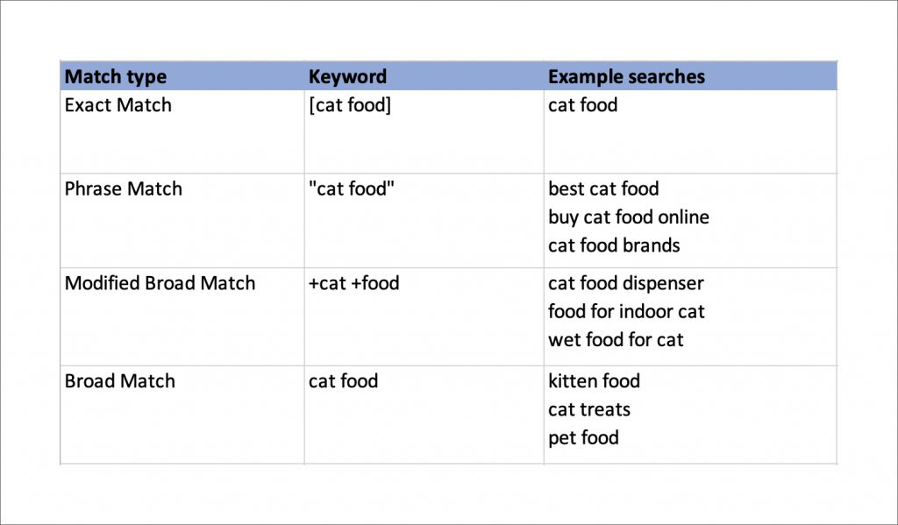Image resolution: width=898 pixels, height=525 pixels.
Task: Select the "wet food for cat" example
Action: click(x=616, y=339)
